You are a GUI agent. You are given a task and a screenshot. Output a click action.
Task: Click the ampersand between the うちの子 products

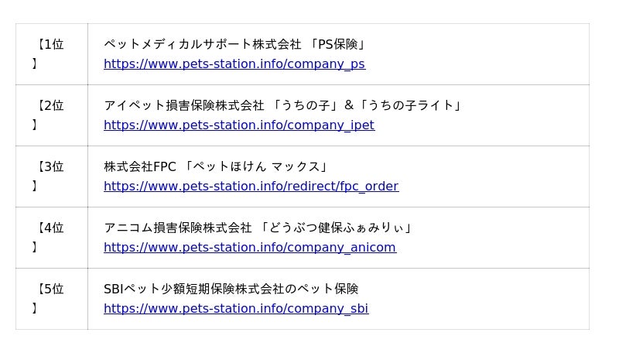tap(349, 105)
